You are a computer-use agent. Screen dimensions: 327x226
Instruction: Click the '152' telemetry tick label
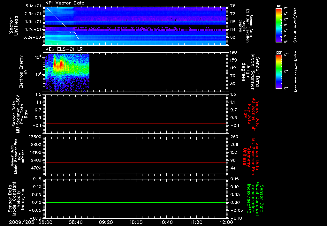click(233, 152)
